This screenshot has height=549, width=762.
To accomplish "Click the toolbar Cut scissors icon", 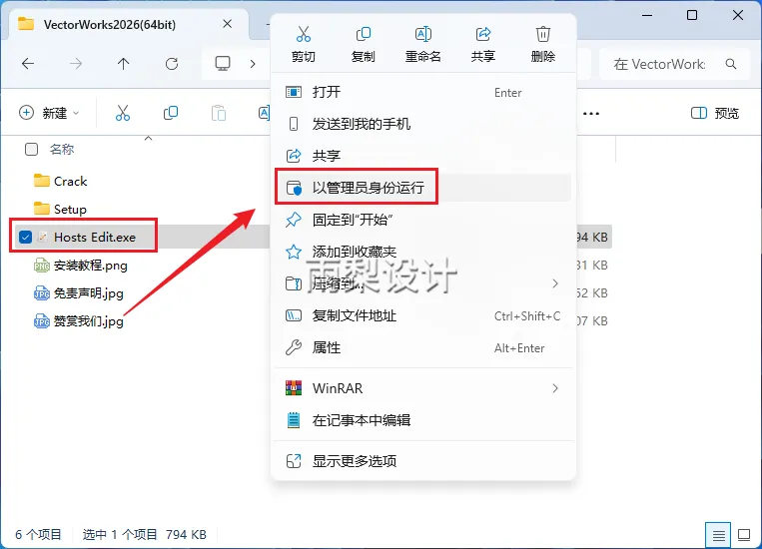I will point(123,113).
